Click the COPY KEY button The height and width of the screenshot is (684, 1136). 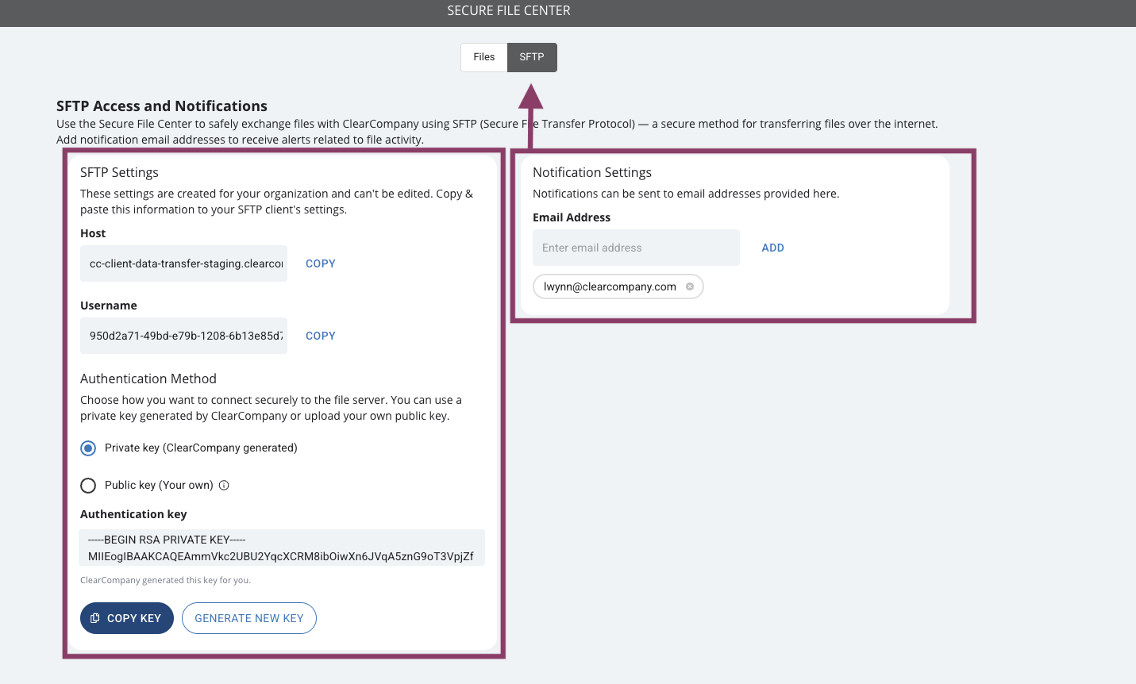coord(127,618)
